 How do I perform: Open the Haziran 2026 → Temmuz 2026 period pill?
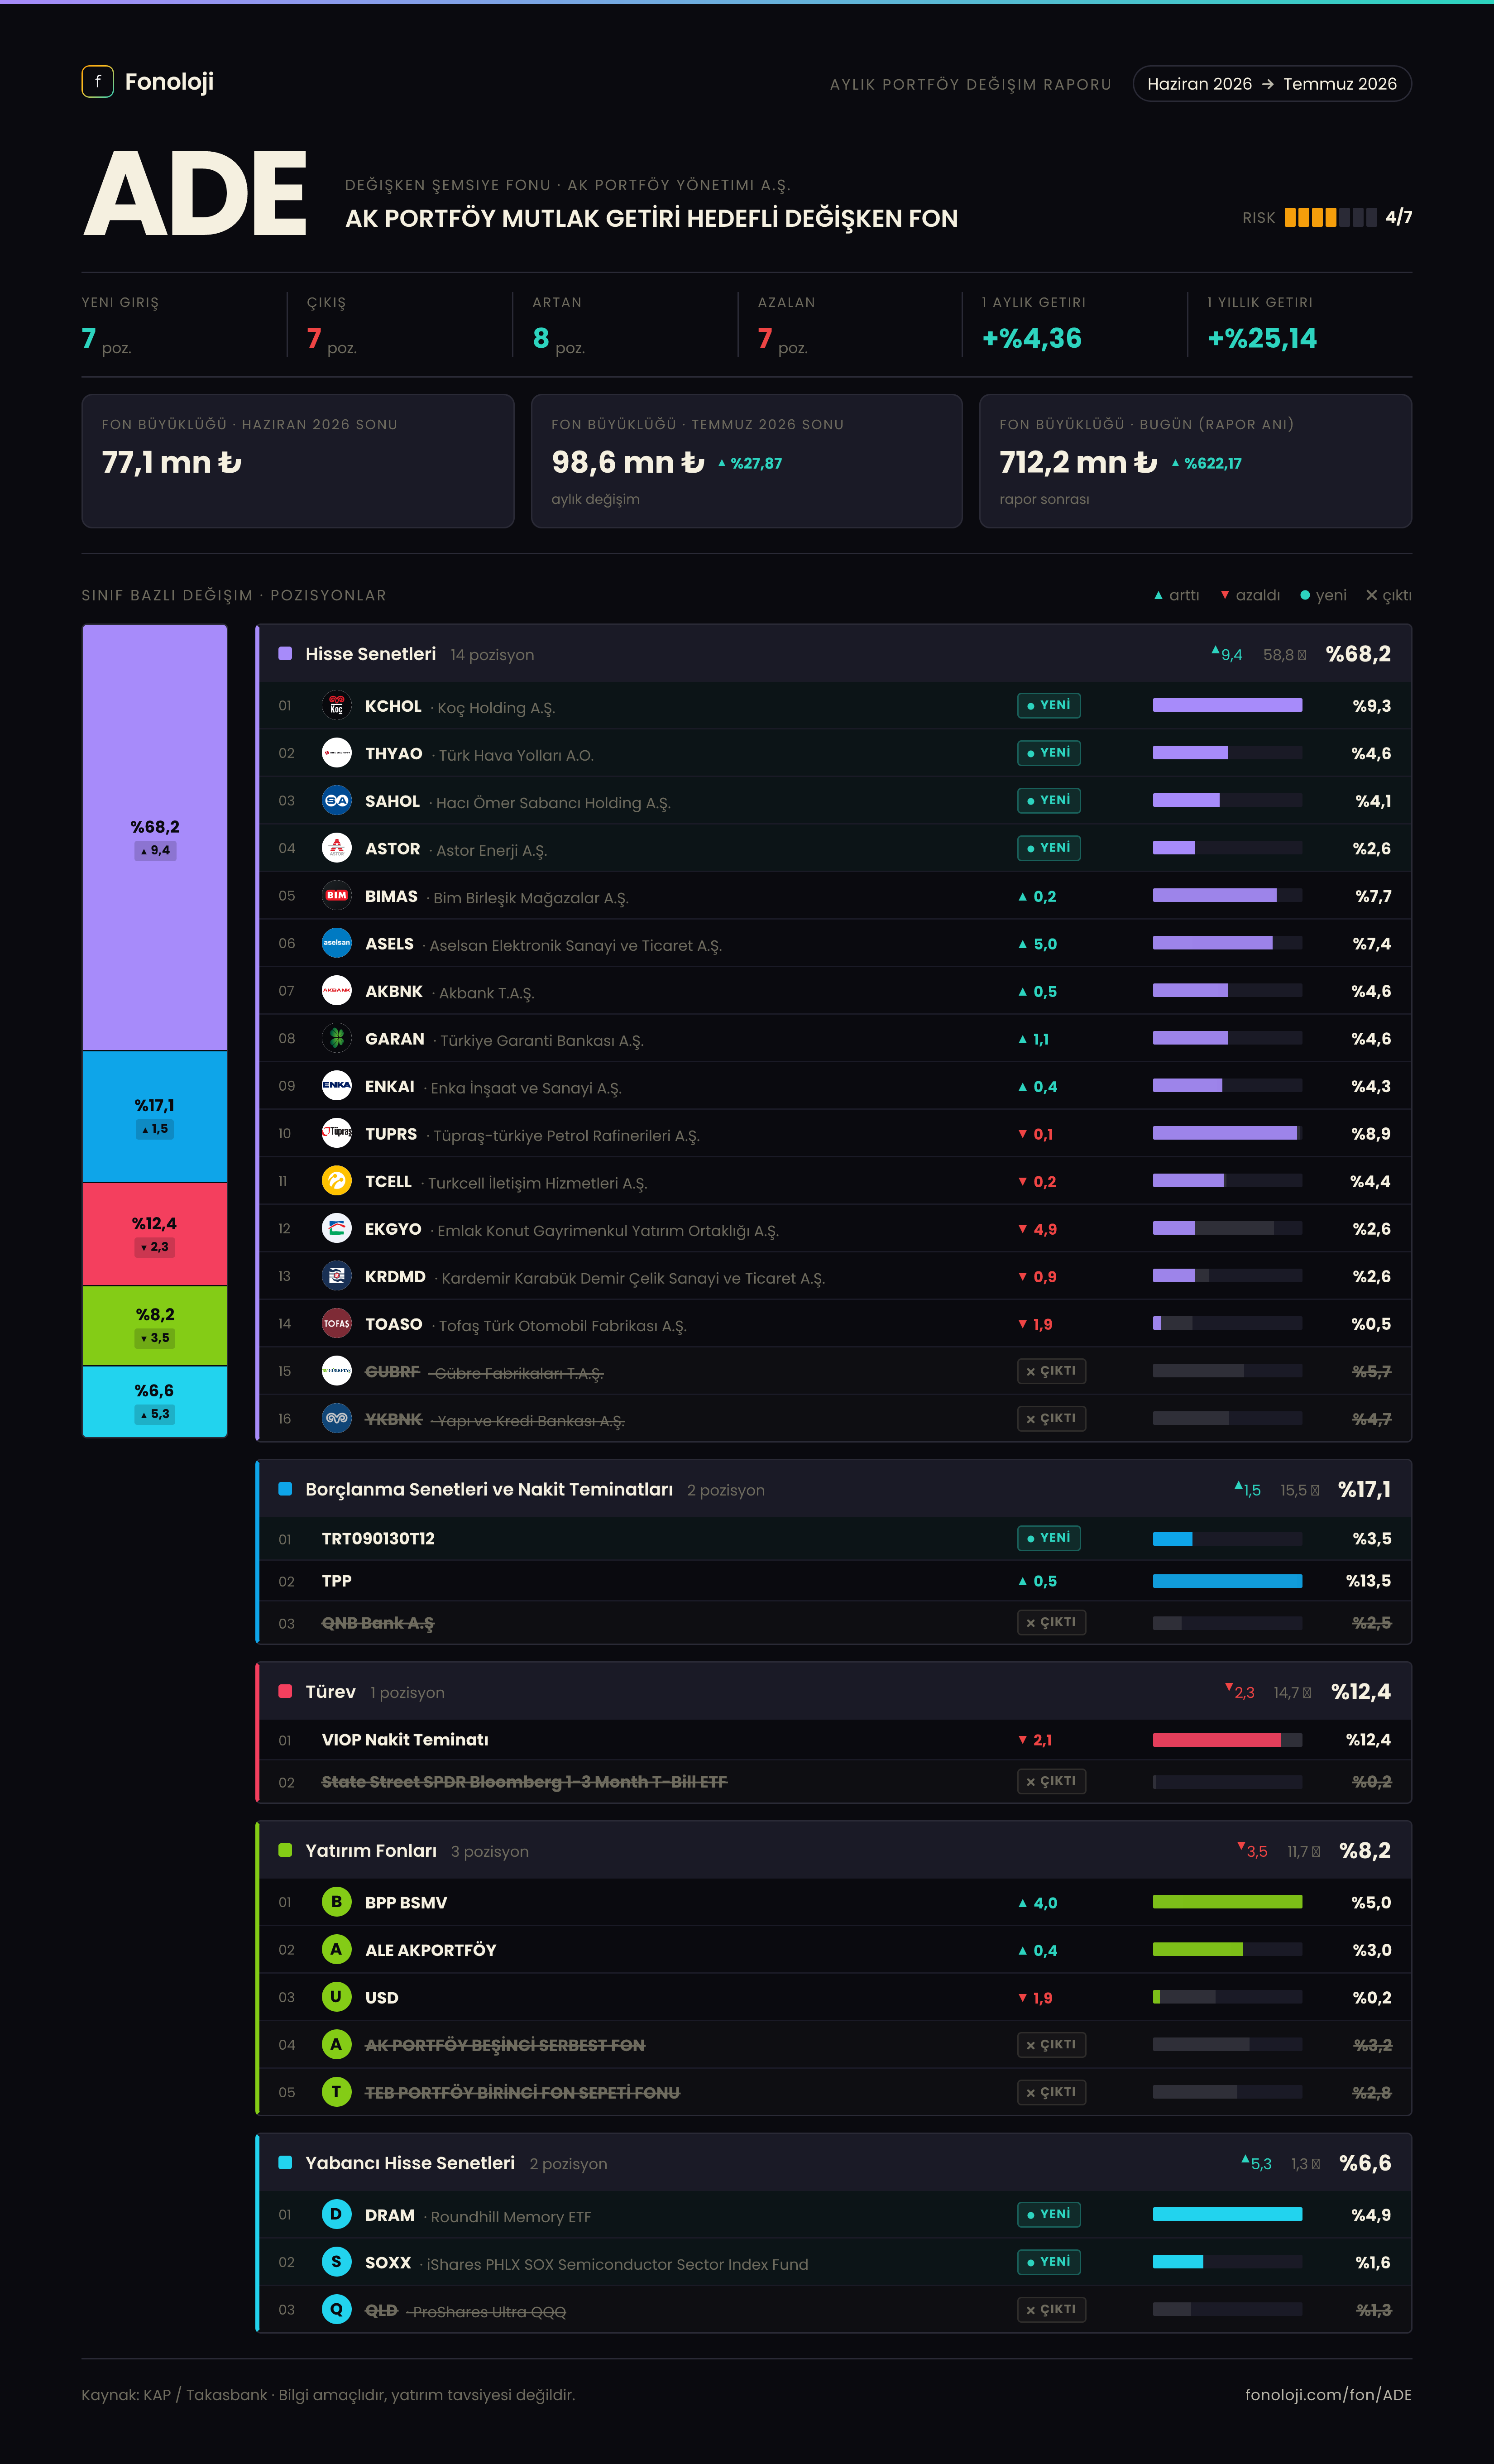click(x=1272, y=84)
